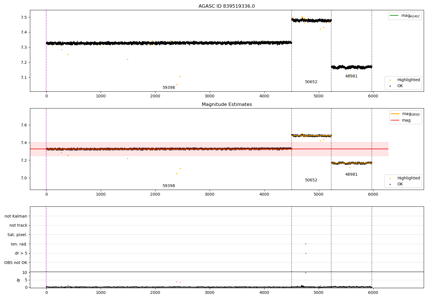Click the 'OBS not OK' flag row label
428x299 pixels.
(x=16, y=263)
